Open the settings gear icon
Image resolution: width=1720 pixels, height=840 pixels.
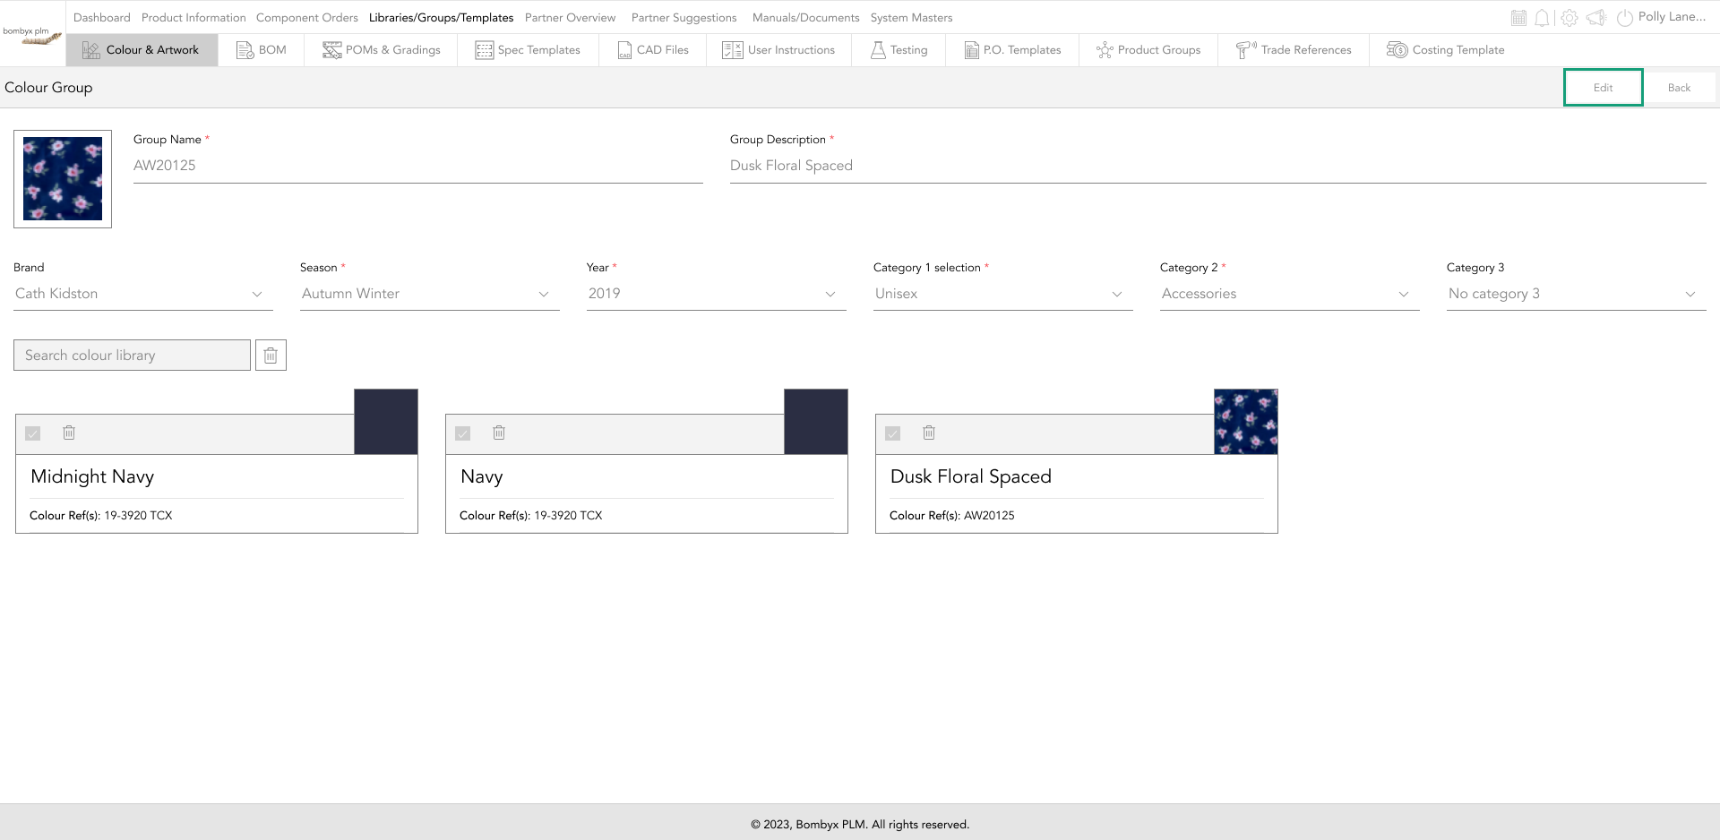(x=1569, y=18)
